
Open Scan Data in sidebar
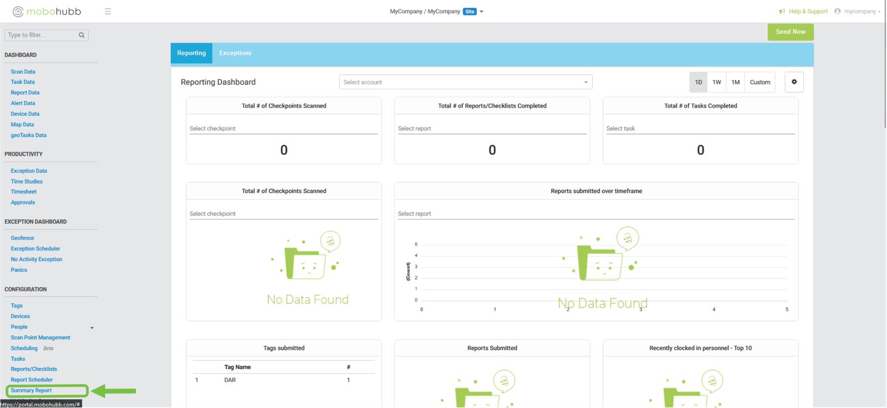pyautogui.click(x=23, y=72)
